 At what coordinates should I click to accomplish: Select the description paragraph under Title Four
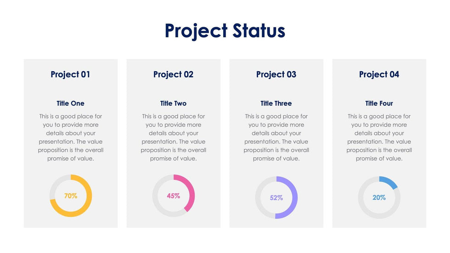coord(379,137)
